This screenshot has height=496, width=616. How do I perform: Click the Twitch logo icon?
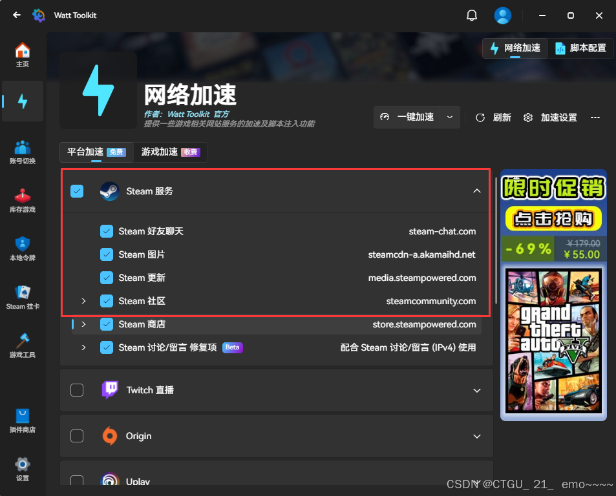[110, 390]
